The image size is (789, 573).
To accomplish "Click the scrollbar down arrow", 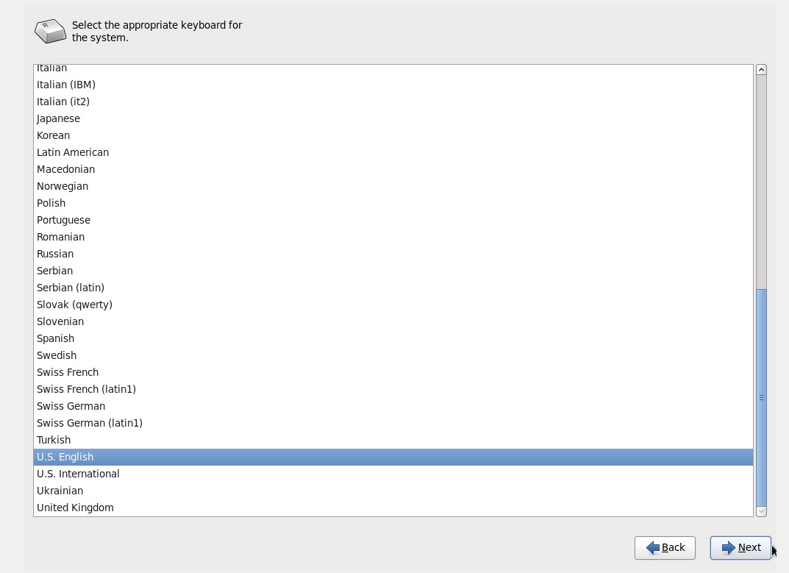I will (x=761, y=511).
